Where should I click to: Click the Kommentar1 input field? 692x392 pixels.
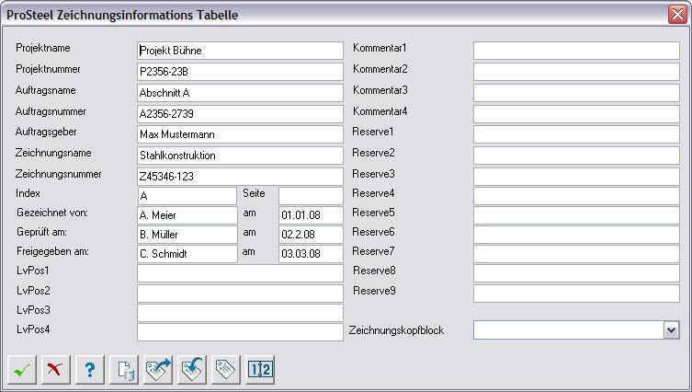tap(576, 51)
